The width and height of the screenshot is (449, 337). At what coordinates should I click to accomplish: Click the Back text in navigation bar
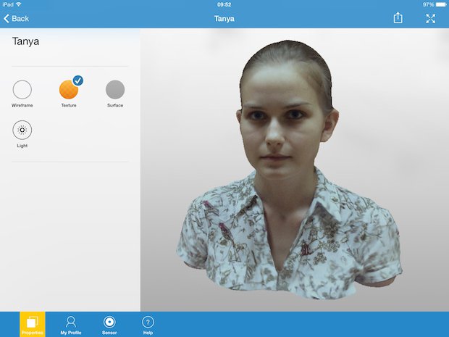click(20, 18)
